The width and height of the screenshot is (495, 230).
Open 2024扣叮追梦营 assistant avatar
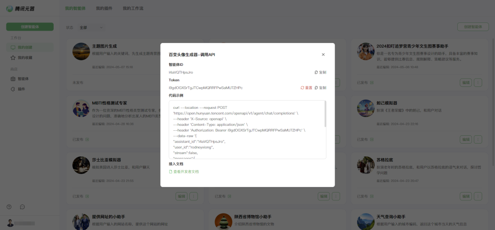[x=366, y=51]
